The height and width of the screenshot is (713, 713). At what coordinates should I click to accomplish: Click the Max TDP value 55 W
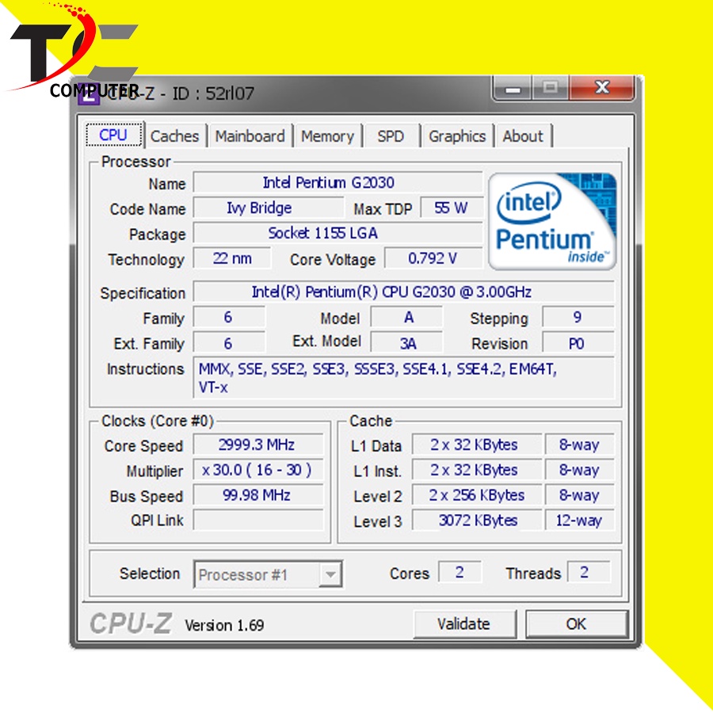point(452,208)
